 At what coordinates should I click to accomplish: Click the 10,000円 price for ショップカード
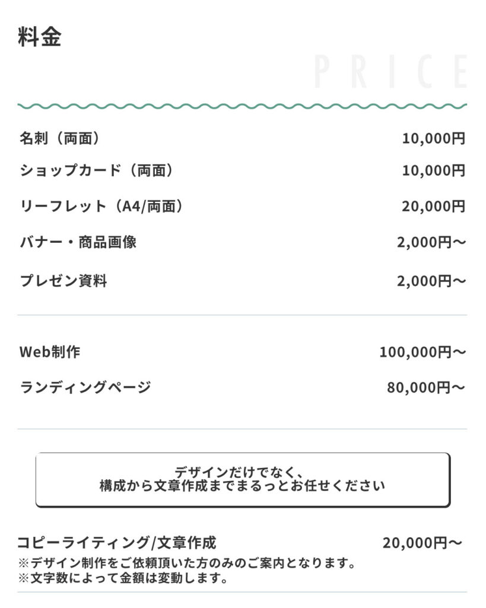click(433, 170)
